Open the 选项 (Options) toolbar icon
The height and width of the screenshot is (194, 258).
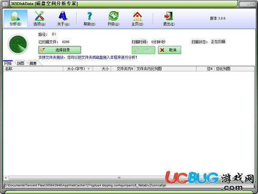(x=39, y=18)
